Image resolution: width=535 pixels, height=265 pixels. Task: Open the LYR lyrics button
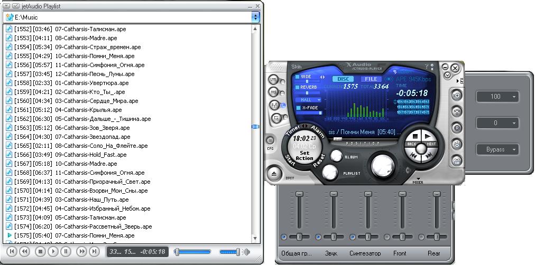coord(273,80)
